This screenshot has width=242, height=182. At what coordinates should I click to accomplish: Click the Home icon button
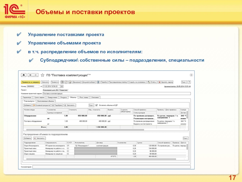pos(23,75)
